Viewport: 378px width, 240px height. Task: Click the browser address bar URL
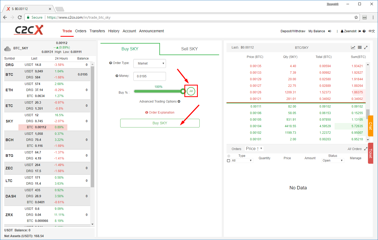coord(79,17)
